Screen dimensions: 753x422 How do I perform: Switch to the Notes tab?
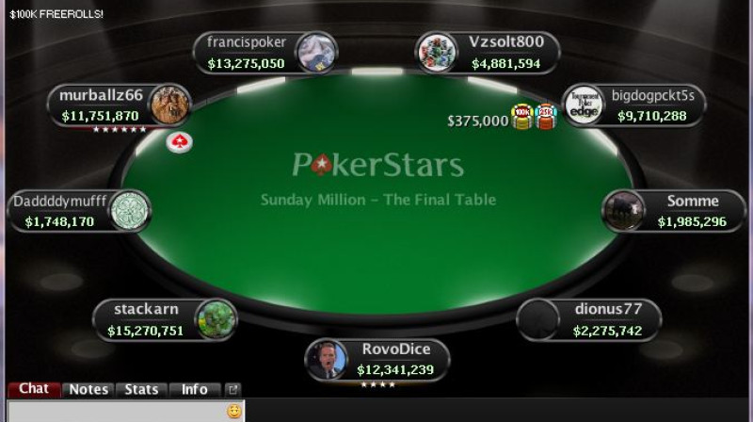coord(88,389)
